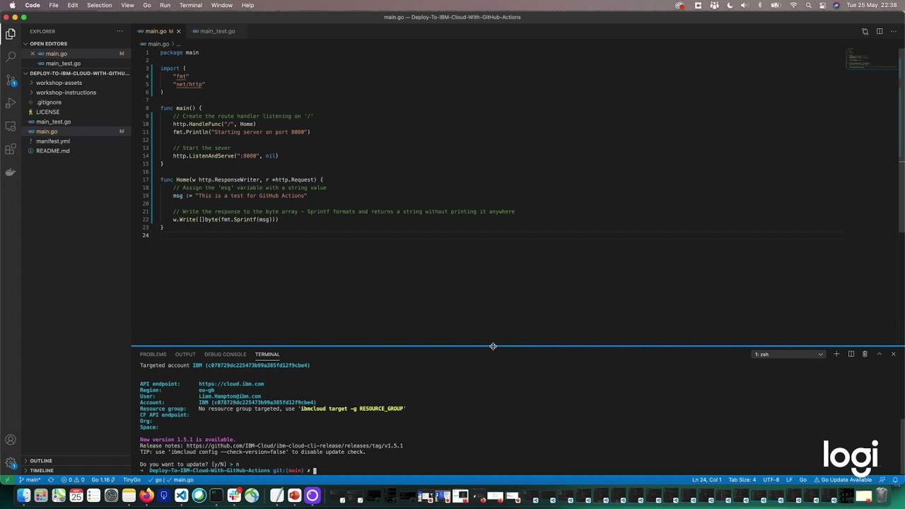Screen dimensions: 905x509
Task: Create a new terminal with plus icon
Action: (836, 354)
